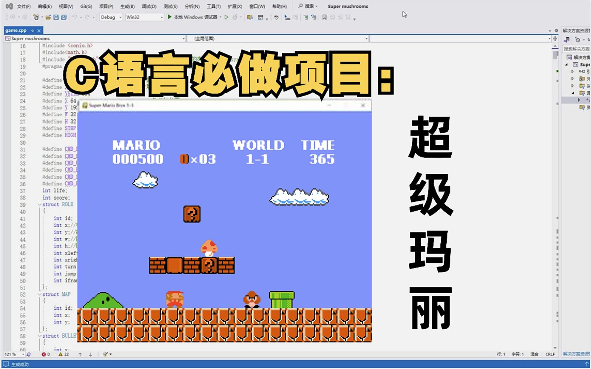Open the 121 % zoom dropdown
Image resolution: width=591 pixels, height=369 pixels.
click(x=14, y=354)
